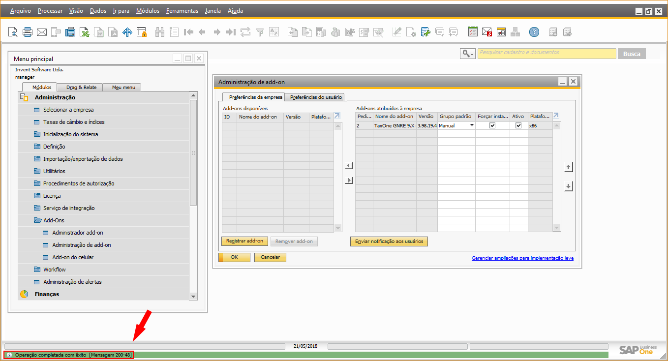Move assigned add-on up arrow button
The image size is (668, 361).
click(569, 168)
